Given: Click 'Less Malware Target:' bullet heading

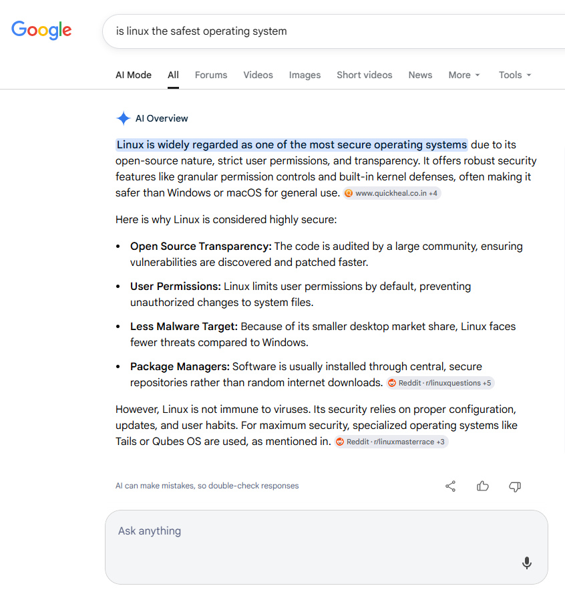Looking at the screenshot, I should tap(184, 327).
